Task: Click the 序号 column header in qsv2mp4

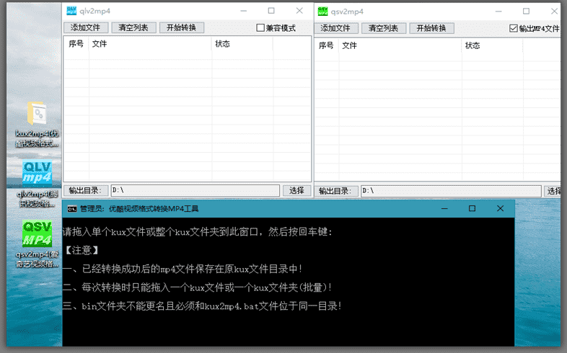Action: tap(326, 45)
